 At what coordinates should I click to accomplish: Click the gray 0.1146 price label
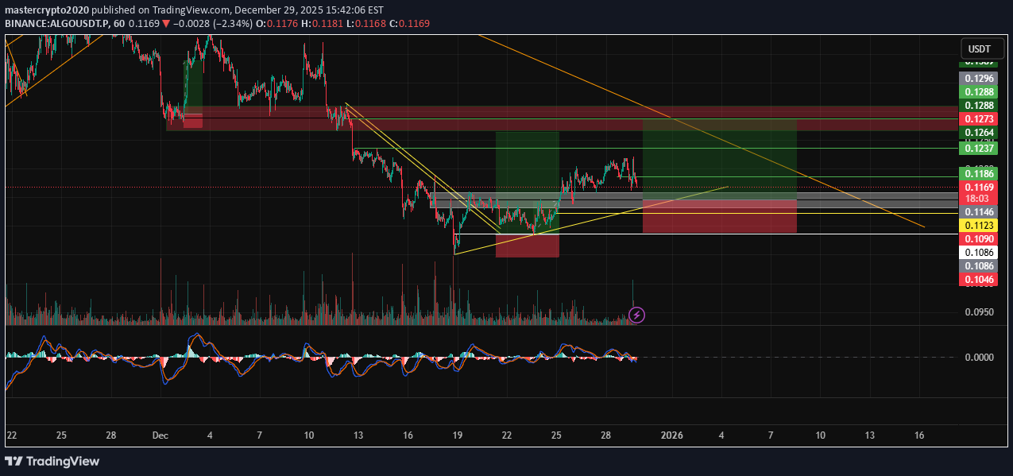tap(978, 212)
